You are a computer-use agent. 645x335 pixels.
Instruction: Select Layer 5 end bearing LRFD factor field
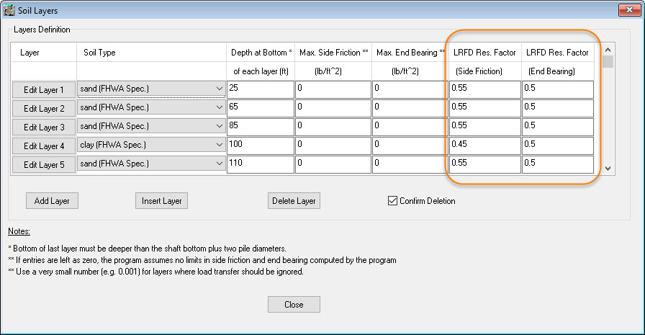tap(558, 164)
